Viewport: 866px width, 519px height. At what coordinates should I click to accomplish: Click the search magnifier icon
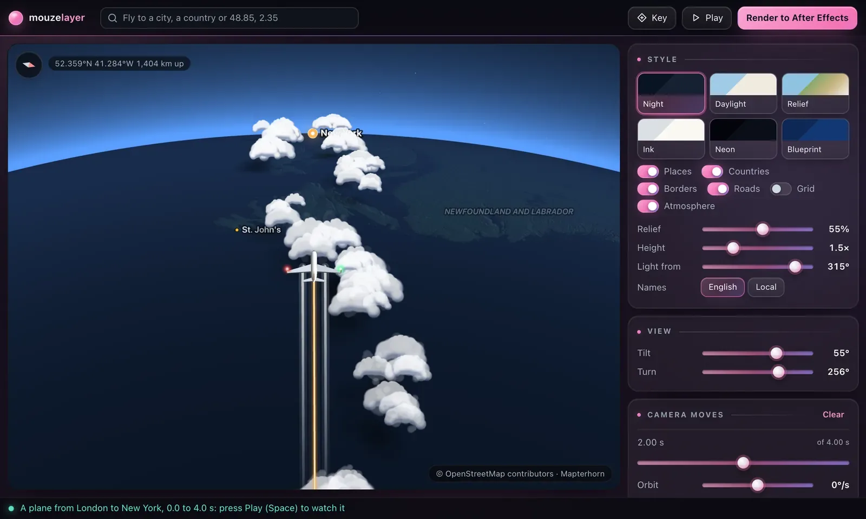[113, 18]
